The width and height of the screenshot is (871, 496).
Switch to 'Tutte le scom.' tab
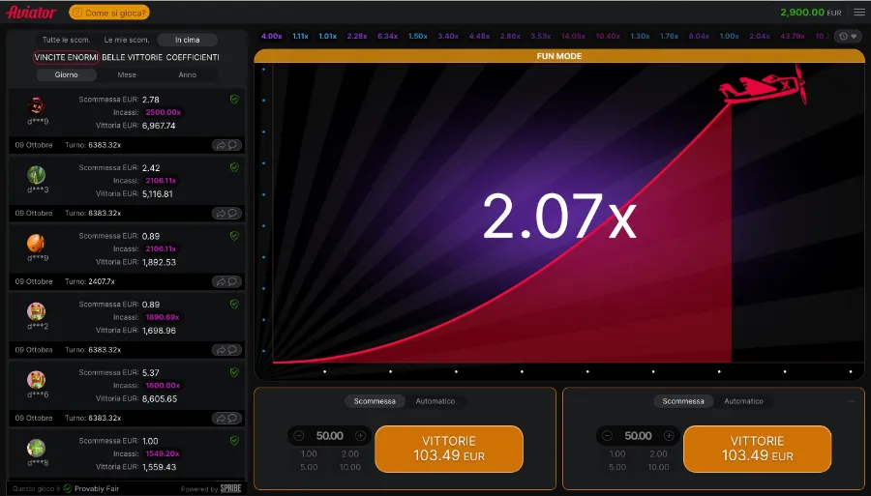65,40
